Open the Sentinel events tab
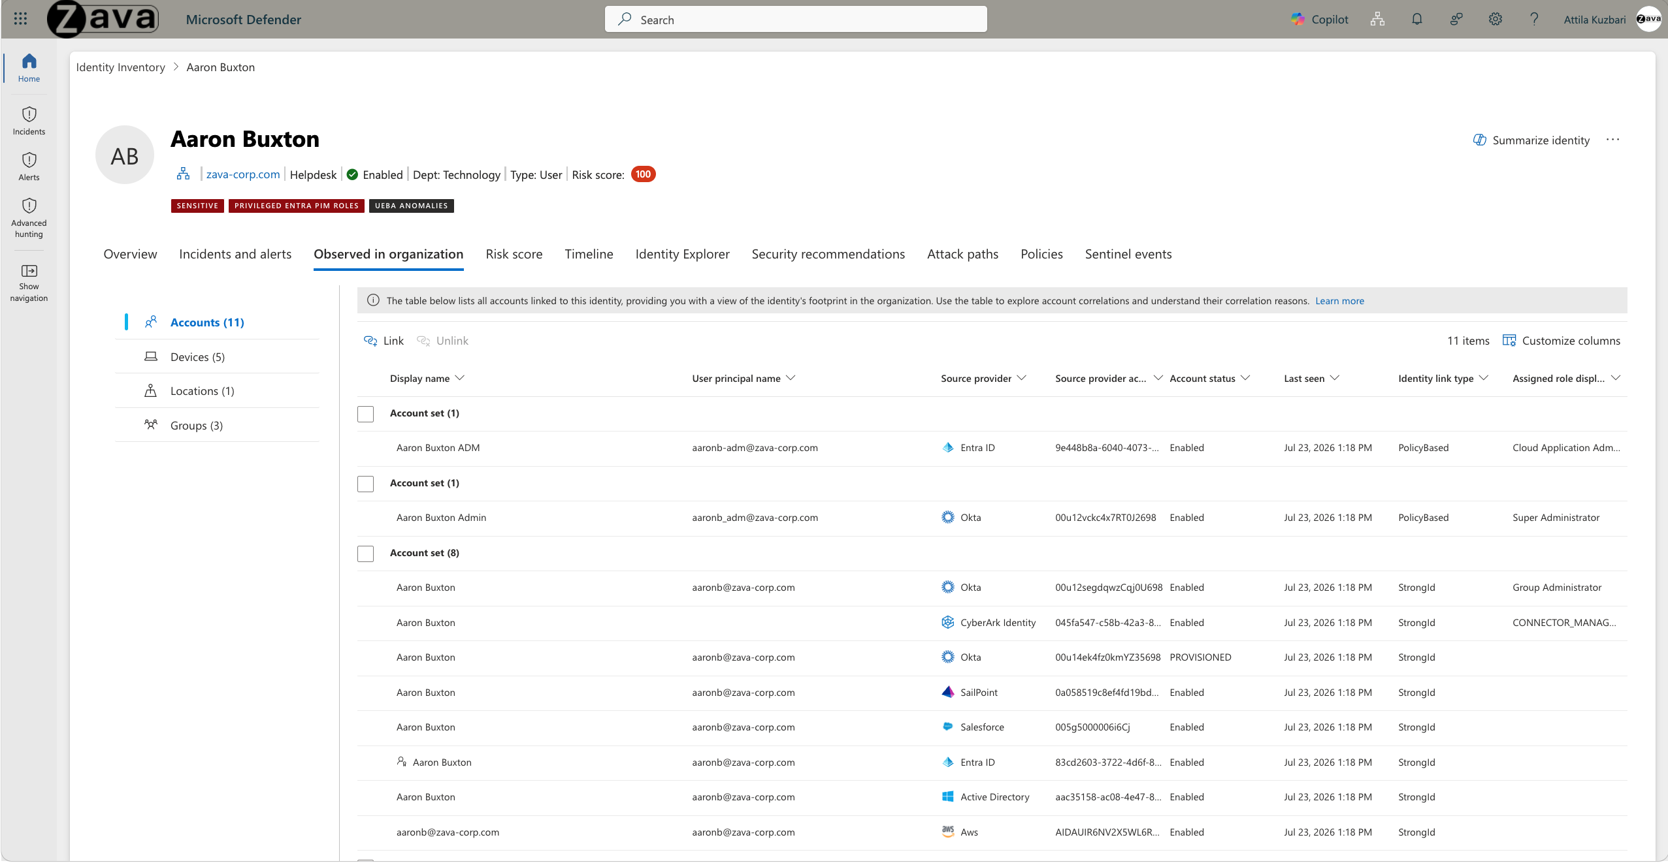This screenshot has width=1668, height=863. coord(1128,254)
